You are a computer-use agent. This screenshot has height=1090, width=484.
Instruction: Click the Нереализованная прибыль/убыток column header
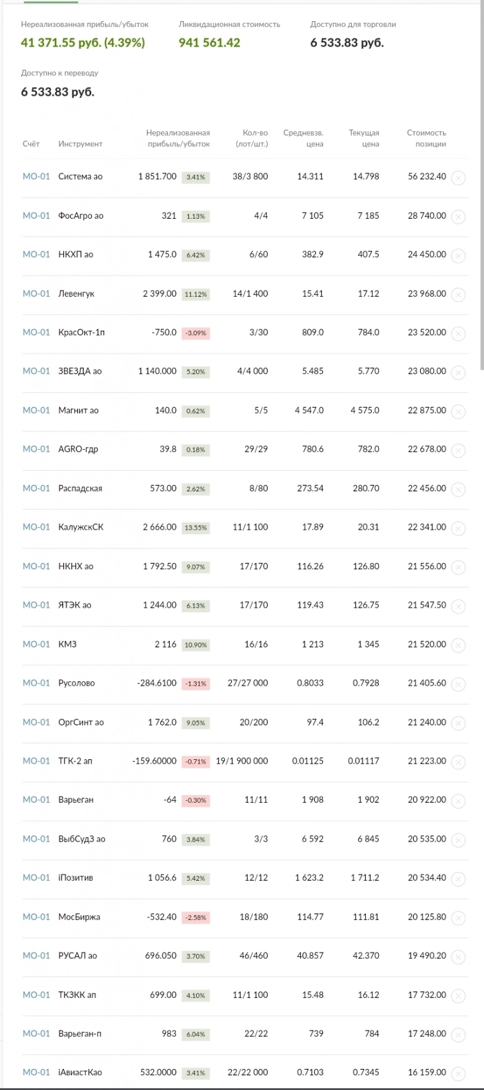pos(178,138)
